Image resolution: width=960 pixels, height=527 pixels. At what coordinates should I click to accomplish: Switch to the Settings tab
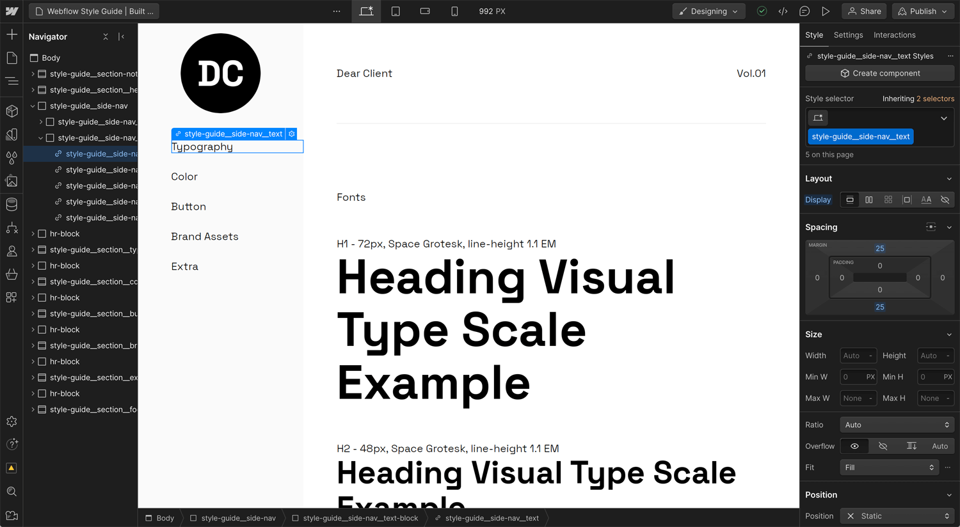848,35
